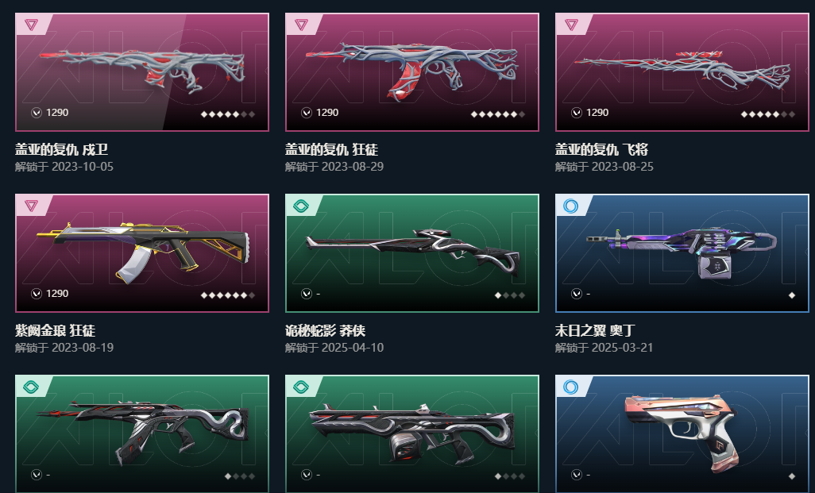This screenshot has height=493, width=815.
Task: Click the 盖亚的复仇 狂徒 title text
Action: [x=331, y=149]
